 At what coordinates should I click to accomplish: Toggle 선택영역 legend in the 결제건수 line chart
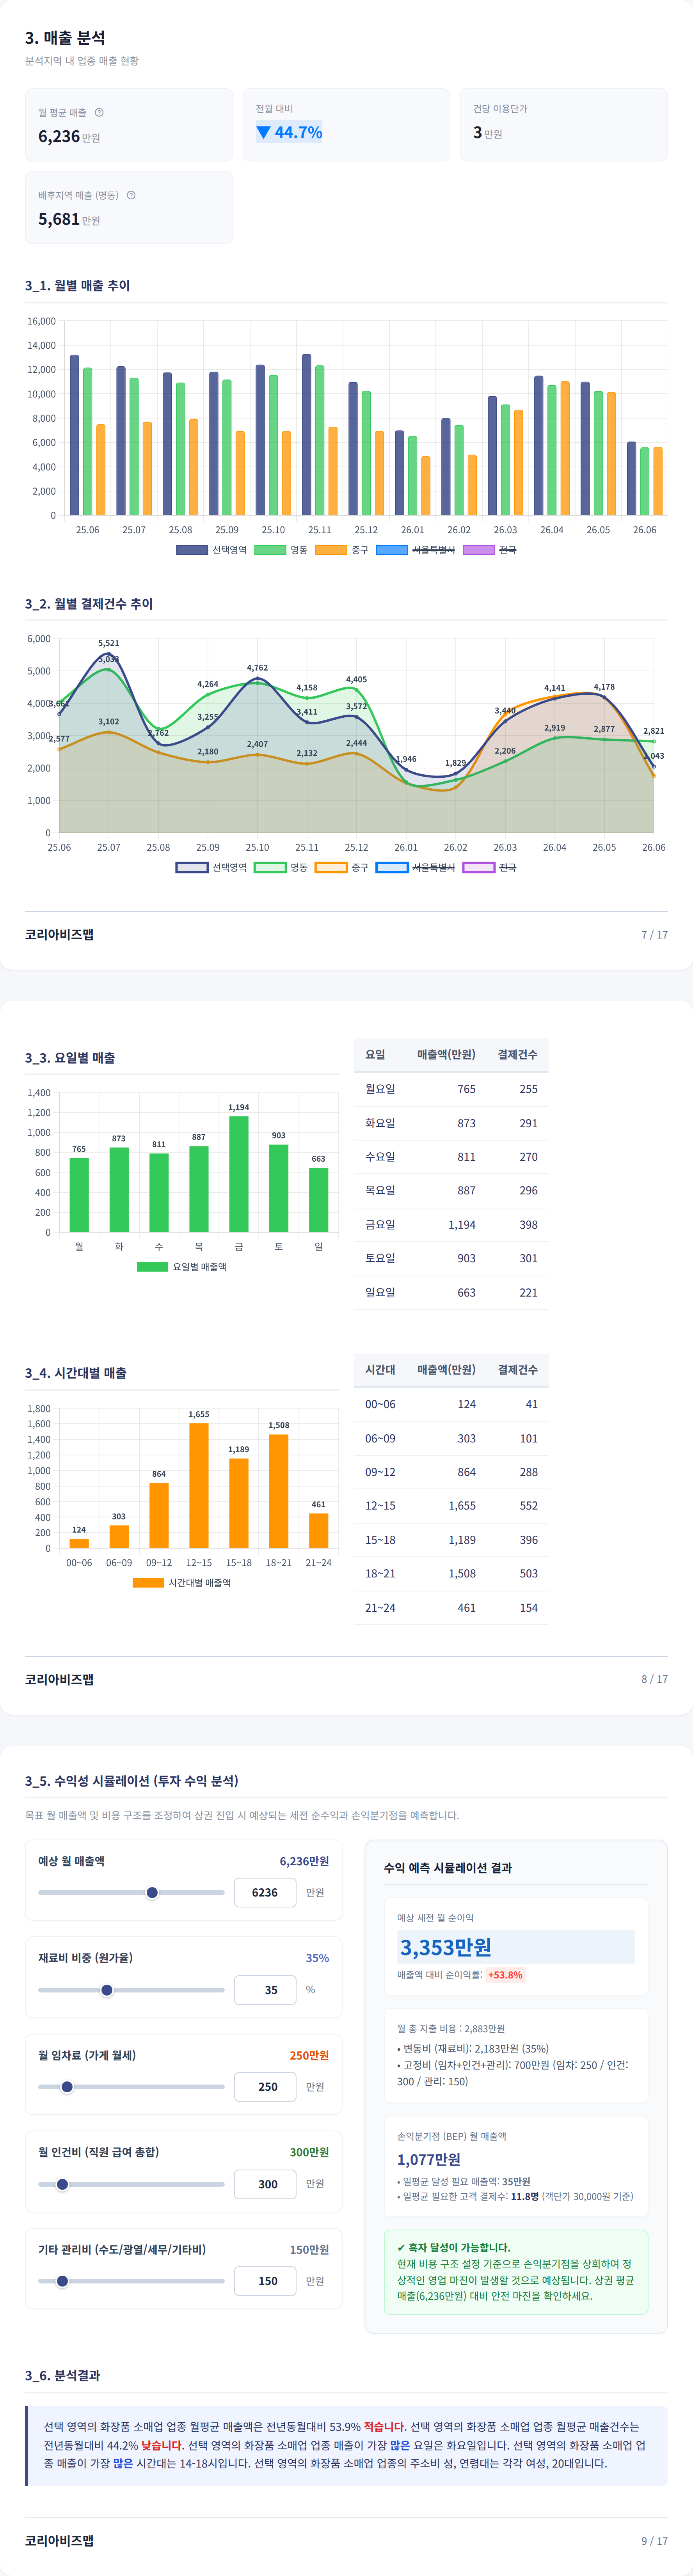211,867
